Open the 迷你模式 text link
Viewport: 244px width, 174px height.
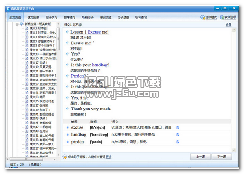point(211,17)
